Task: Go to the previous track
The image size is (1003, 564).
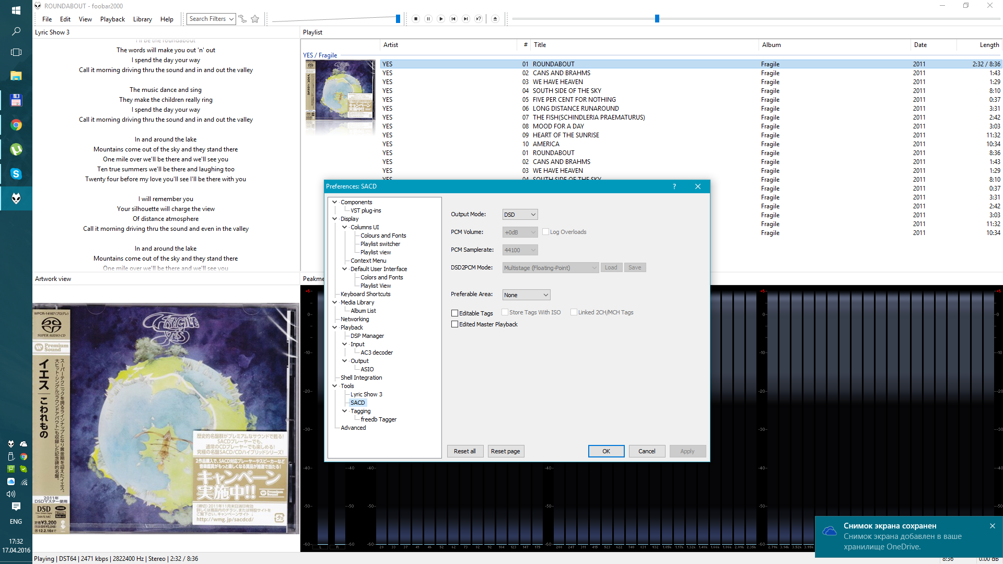Action: pos(453,19)
